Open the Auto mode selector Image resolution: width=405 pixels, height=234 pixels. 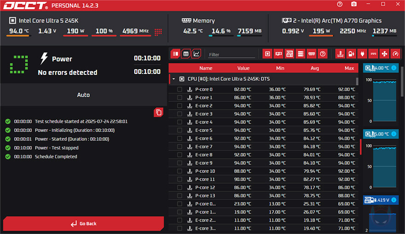coord(83,95)
